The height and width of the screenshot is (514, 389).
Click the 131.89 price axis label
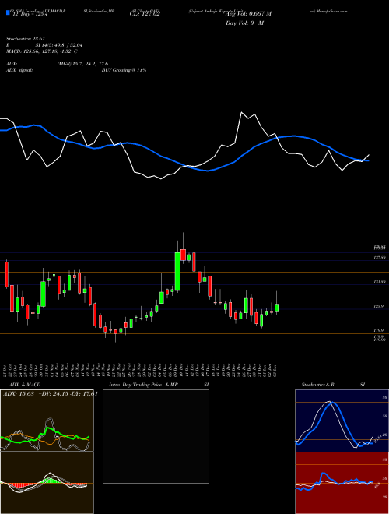[x=379, y=282]
